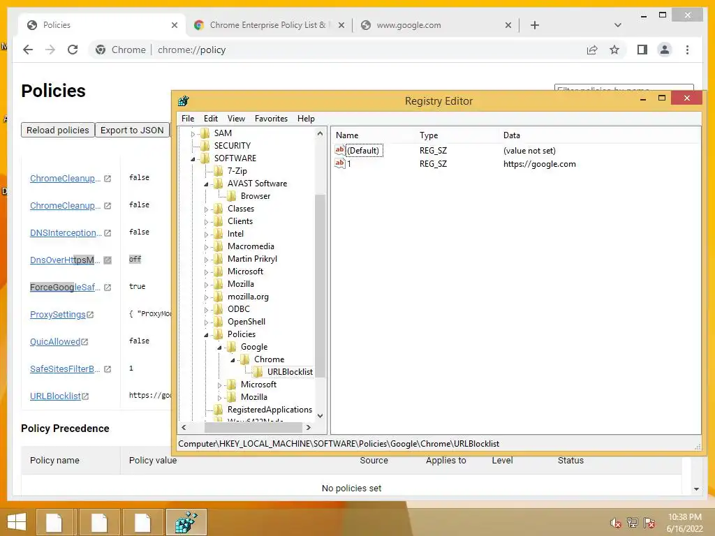Image resolution: width=715 pixels, height=536 pixels.
Task: Select the Macromedia registry key
Action: 251,246
